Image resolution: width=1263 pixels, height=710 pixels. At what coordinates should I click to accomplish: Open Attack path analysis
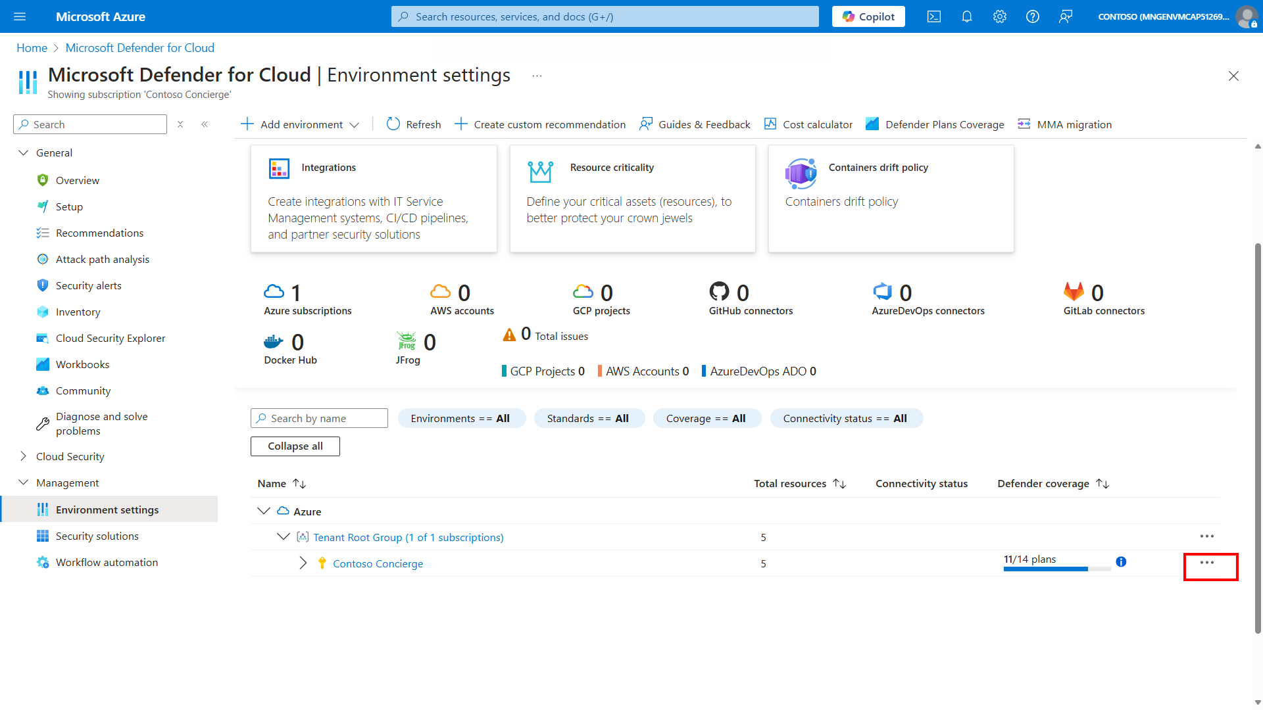102,259
